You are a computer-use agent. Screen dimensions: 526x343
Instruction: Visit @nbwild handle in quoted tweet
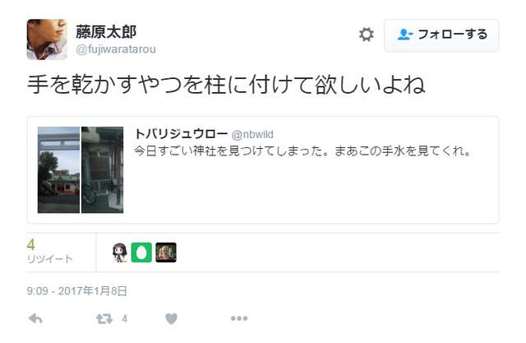click(x=252, y=135)
